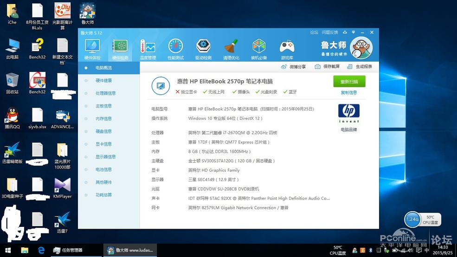Open the 论坛 forum link

314,32
